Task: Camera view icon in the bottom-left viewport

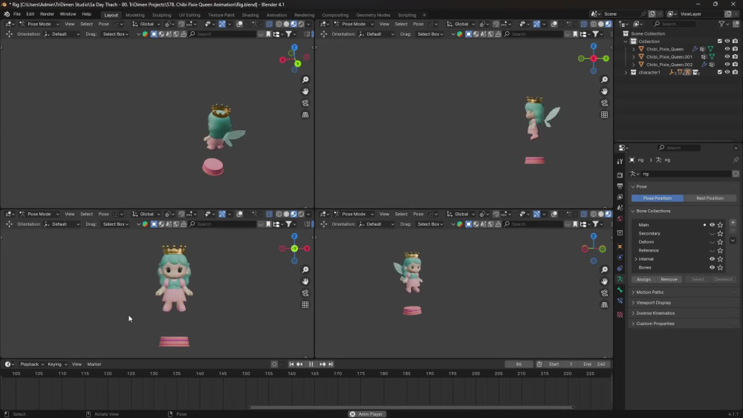Action: coord(305,293)
